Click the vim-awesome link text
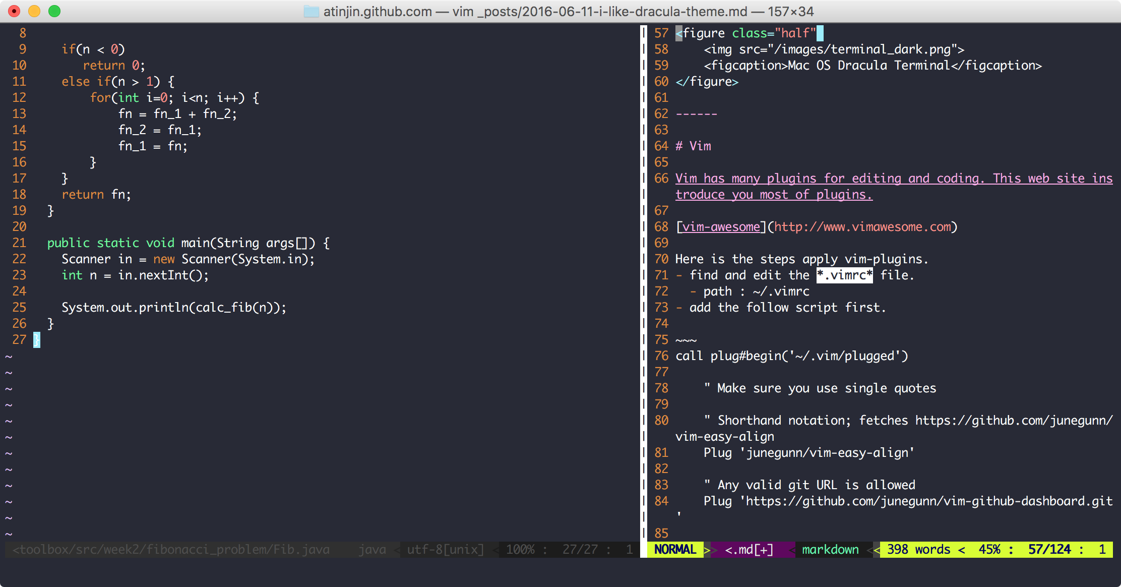 click(x=721, y=227)
